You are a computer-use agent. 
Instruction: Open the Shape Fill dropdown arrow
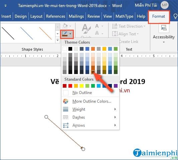pyautogui.click(x=70, y=26)
